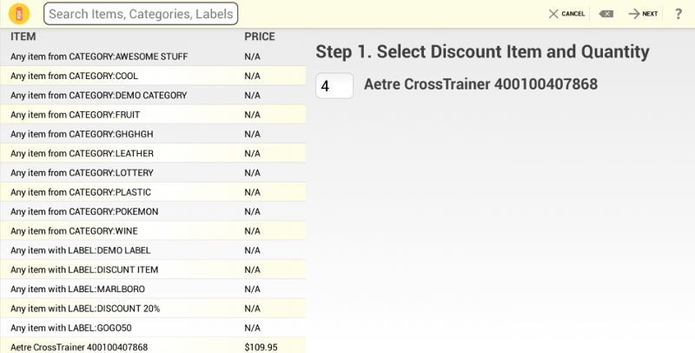695x353 pixels.
Task: Click the backspace delete icon
Action: [606, 14]
